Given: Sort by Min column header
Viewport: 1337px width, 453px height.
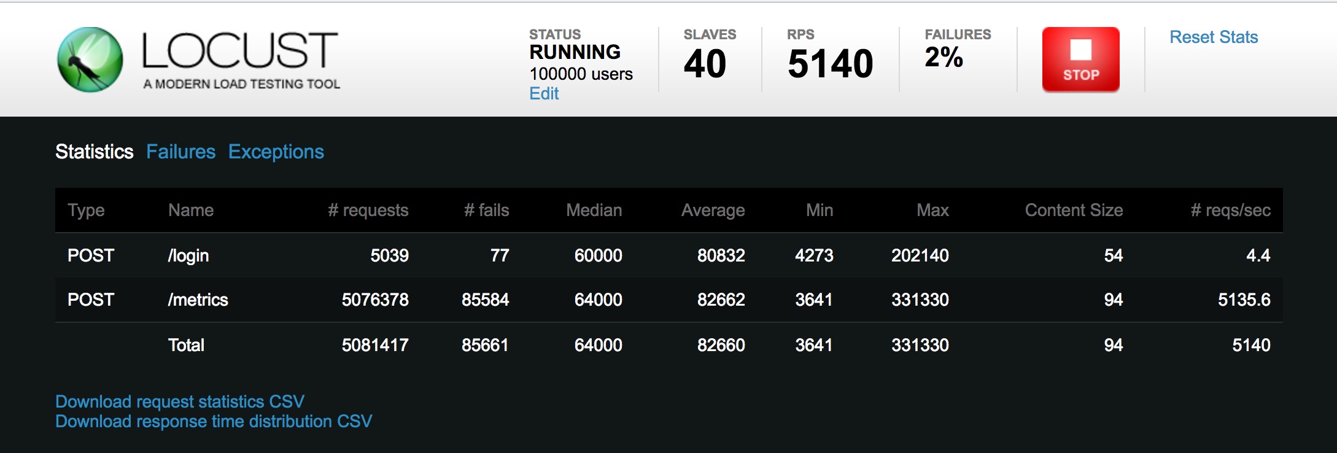Looking at the screenshot, I should (819, 211).
